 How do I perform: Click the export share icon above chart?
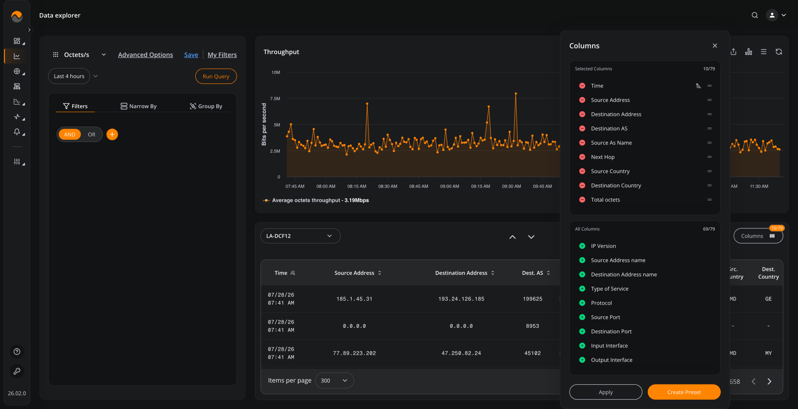[733, 52]
